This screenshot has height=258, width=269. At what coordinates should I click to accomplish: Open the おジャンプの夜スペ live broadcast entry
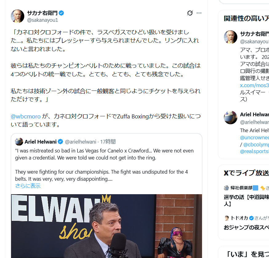point(246,228)
